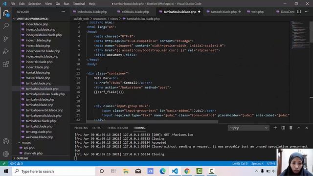Viewport: 313px width, 176px height.
Task: Open Task View on taskbar
Action: [113, 171]
